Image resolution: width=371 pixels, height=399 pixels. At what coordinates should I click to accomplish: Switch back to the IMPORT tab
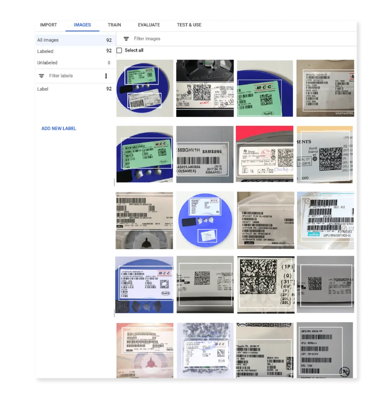[x=49, y=25]
